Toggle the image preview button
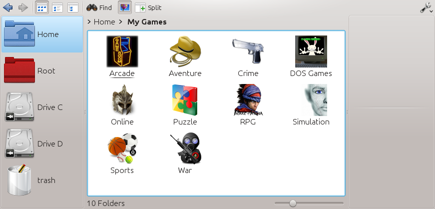Screen dimensions: 435x209 (125, 7)
